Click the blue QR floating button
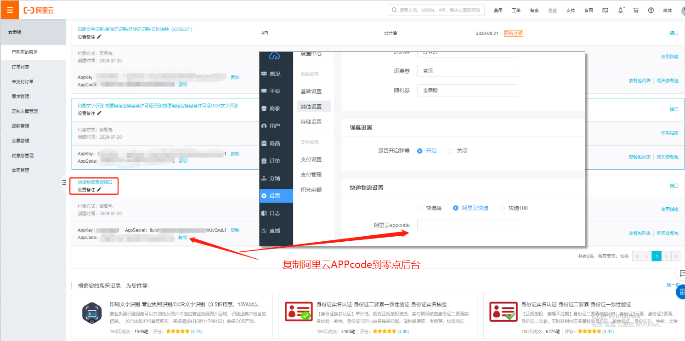The image size is (685, 341). tap(681, 291)
